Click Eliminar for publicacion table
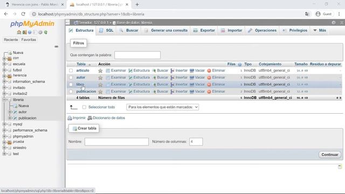345x194 pixels. point(216,91)
